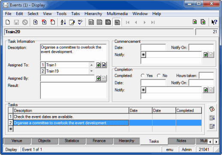Switch to the Statistics tab
The image size is (222, 155).
pos(72,141)
